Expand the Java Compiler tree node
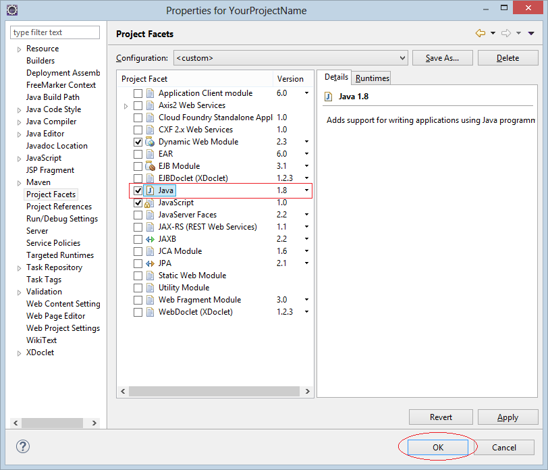548x470 pixels. click(19, 122)
